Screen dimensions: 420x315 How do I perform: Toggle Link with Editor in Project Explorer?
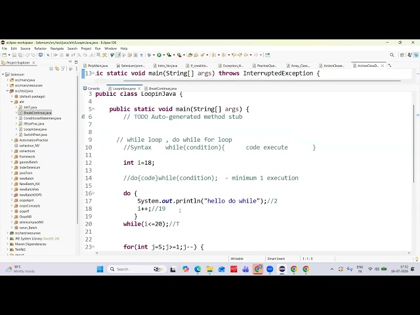pos(57,69)
